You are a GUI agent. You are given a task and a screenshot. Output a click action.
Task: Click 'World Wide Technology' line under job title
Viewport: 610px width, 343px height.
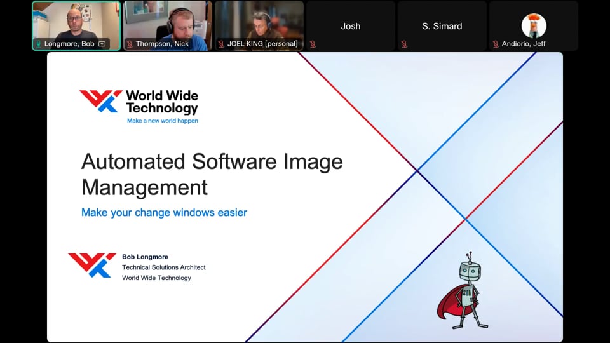tap(156, 278)
